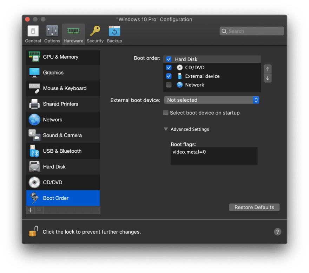
Task: Select the CD/DVD label in boot order
Action: [x=195, y=68]
